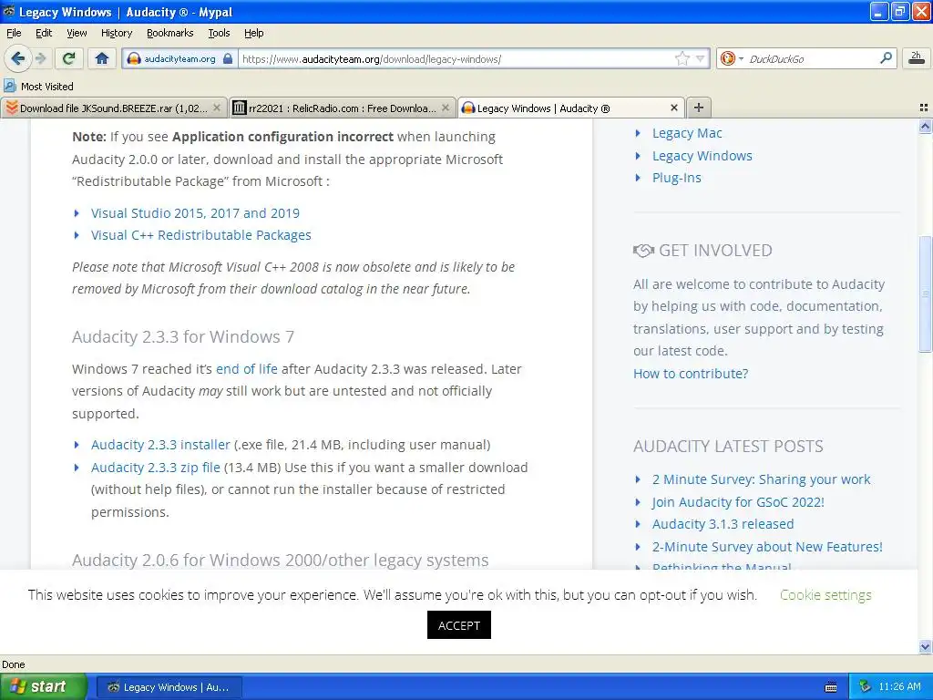The height and width of the screenshot is (700, 933).
Task: Close the Legacy Windows Audacity tab
Action: coord(673,108)
